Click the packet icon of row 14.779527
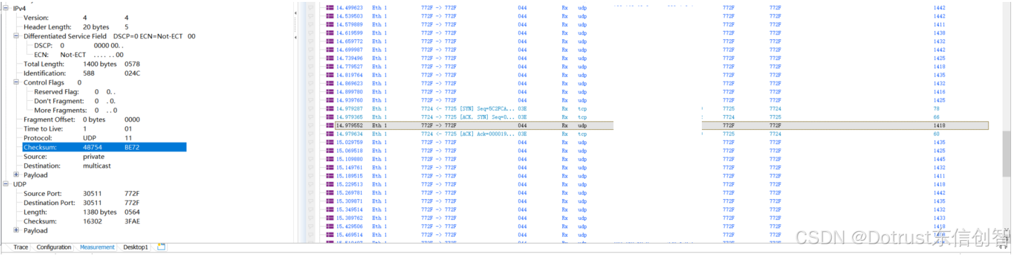The image size is (1013, 255). [x=330, y=66]
